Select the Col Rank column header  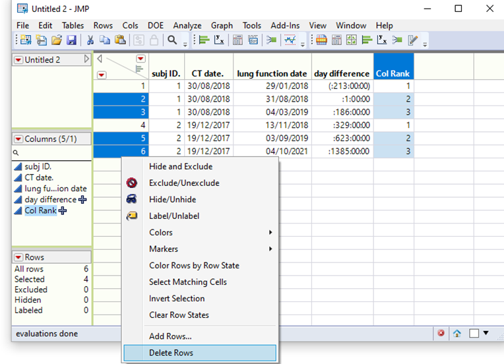393,67
